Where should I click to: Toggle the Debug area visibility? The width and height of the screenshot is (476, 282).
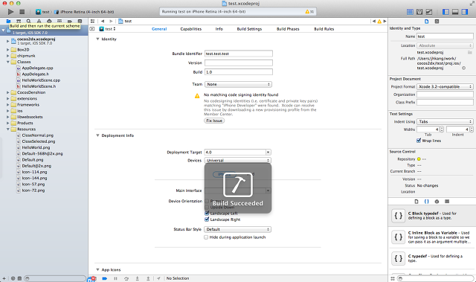tap(455, 12)
